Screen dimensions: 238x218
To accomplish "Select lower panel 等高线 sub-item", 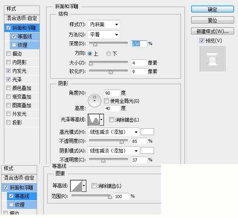I will (22, 196).
